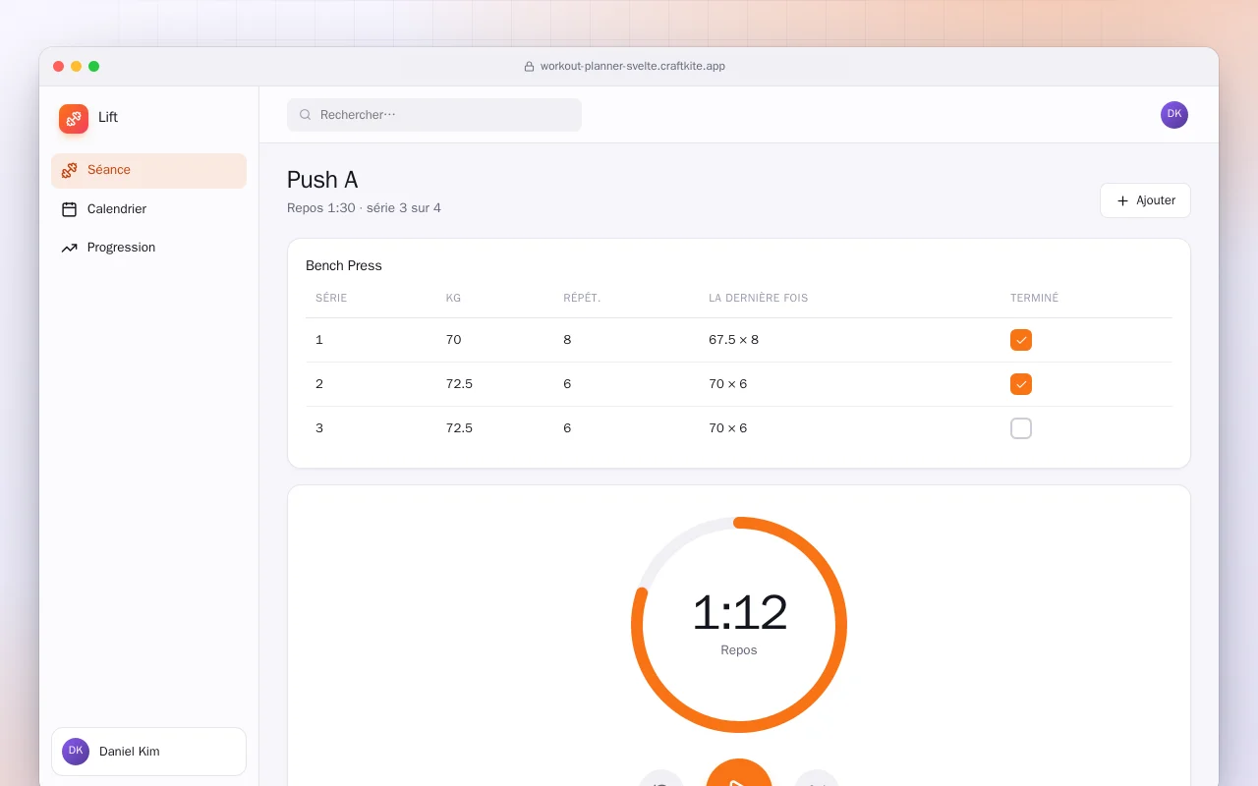Click the "Bench Press" exercise name
Viewport: 1258px width, 786px height.
coord(344,265)
